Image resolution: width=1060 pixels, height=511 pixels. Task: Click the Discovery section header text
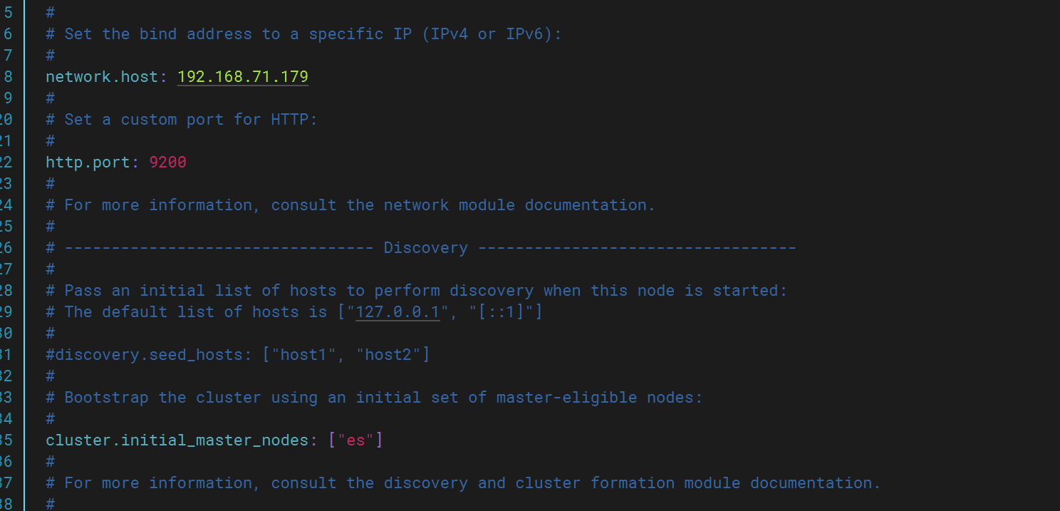[x=426, y=247]
